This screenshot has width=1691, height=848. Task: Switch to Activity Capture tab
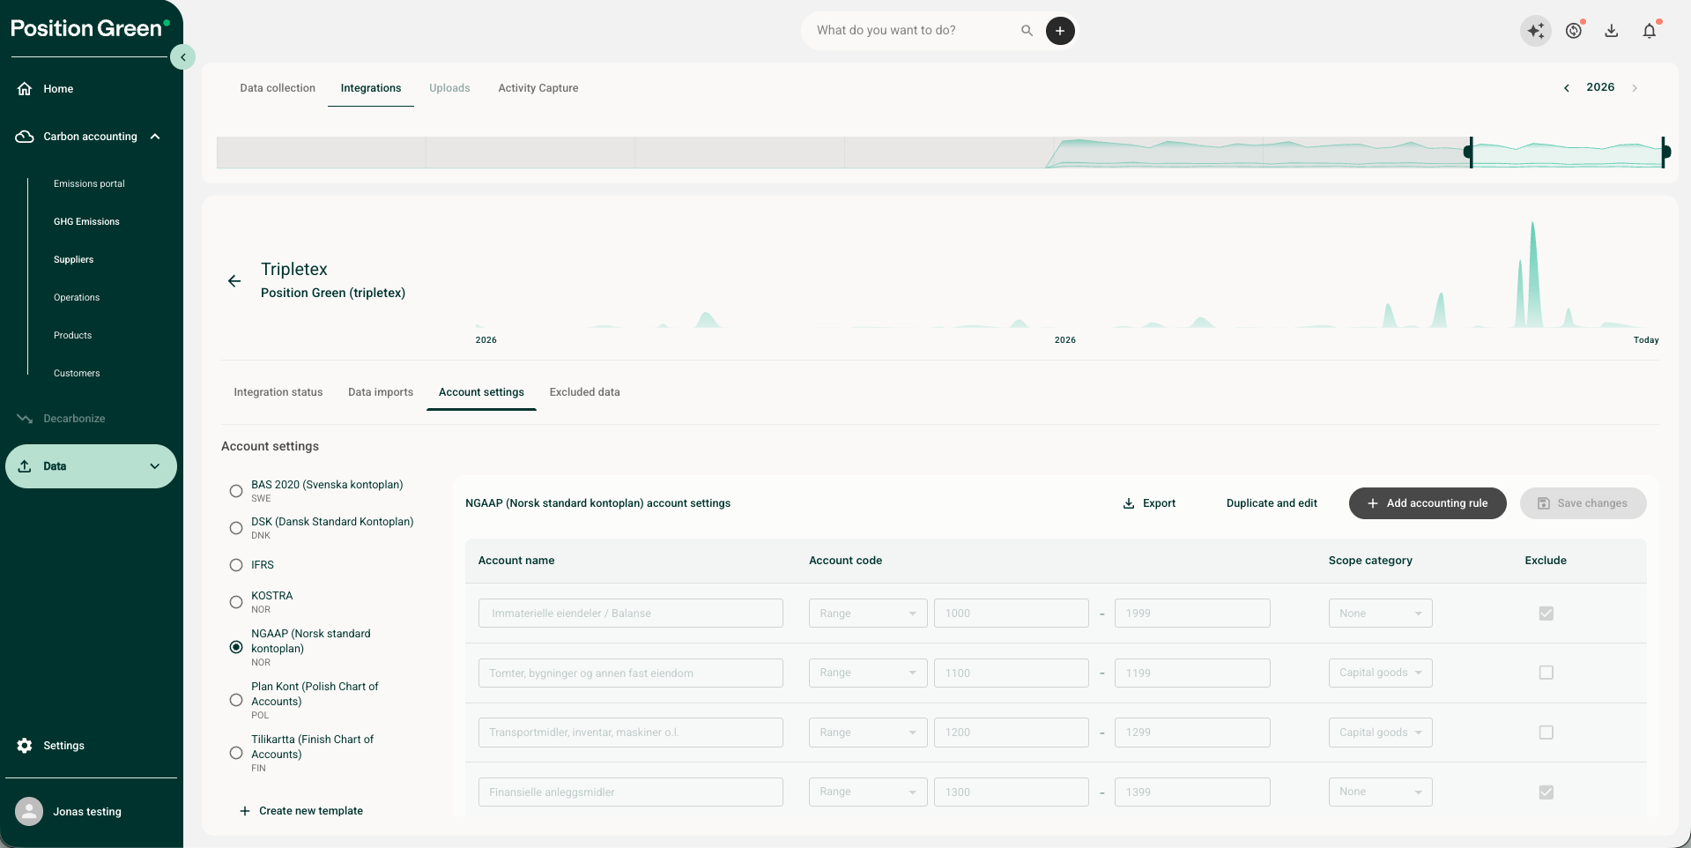[x=538, y=88]
